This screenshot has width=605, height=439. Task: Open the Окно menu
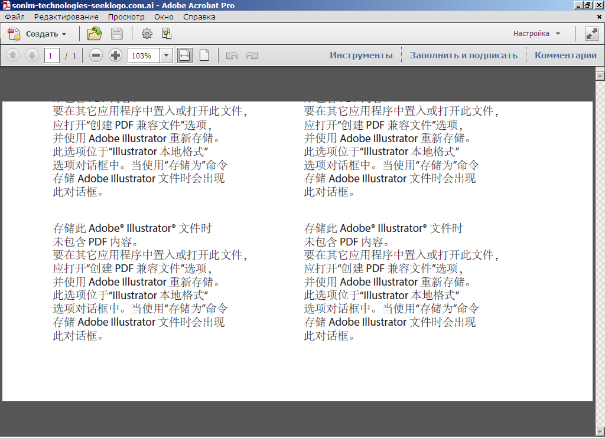click(164, 17)
